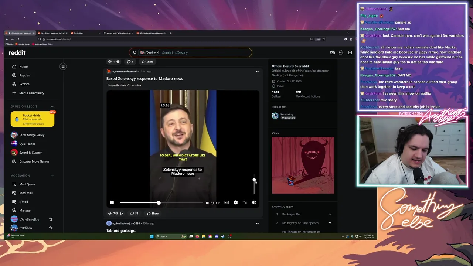Open a new browser tab
The width and height of the screenshot is (473, 266).
click(x=170, y=33)
